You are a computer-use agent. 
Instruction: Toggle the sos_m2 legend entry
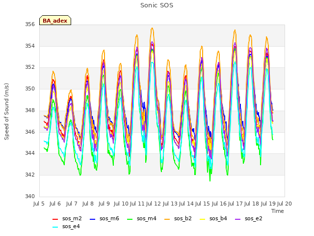tap(67, 218)
